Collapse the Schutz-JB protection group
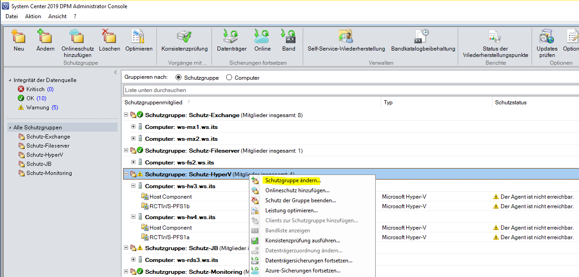The height and width of the screenshot is (277, 579). pyautogui.click(x=126, y=248)
